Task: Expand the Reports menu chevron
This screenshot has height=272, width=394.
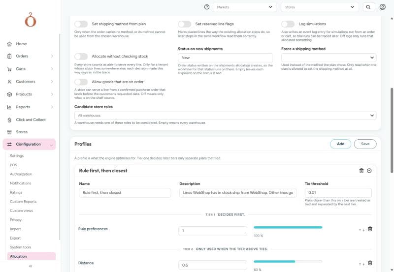Action: [x=52, y=107]
